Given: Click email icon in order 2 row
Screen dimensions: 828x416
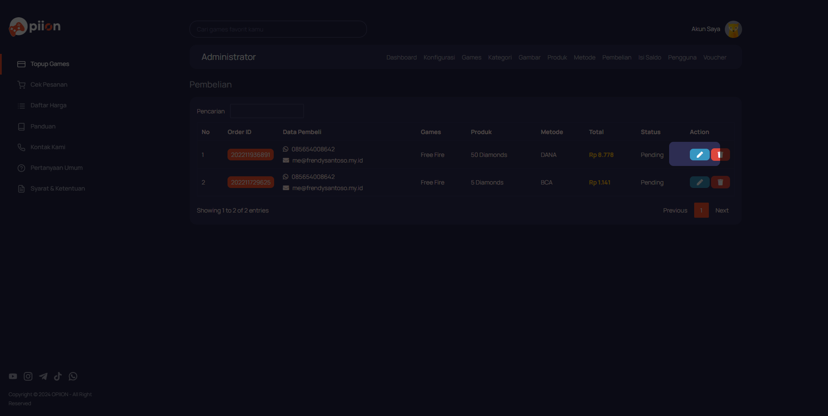Looking at the screenshot, I should [x=286, y=188].
